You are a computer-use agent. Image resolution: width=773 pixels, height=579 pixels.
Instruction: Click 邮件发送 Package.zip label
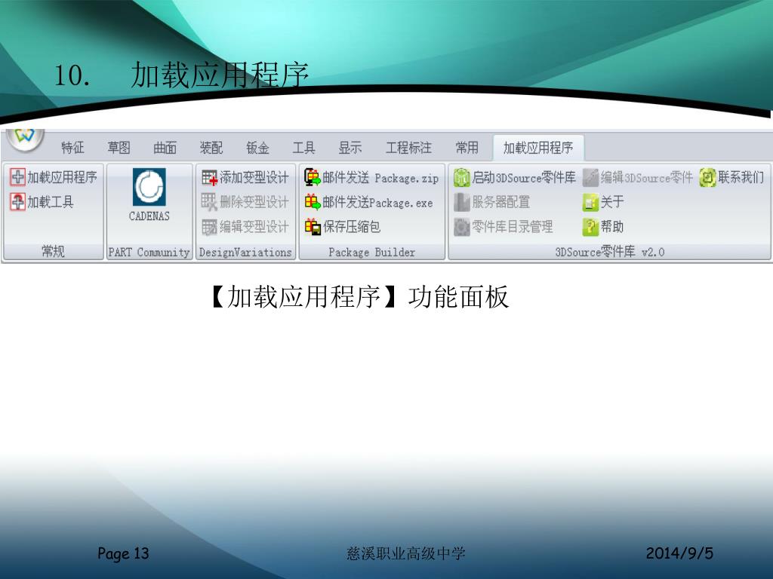[x=380, y=178]
